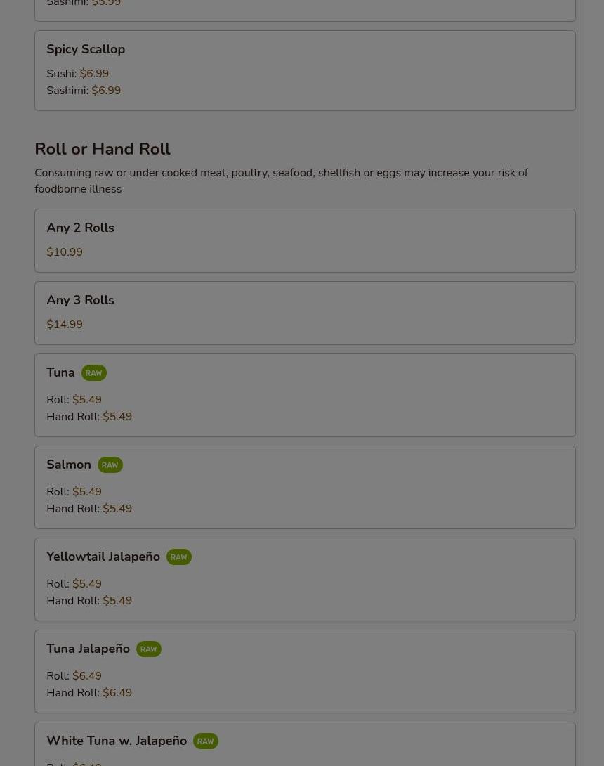This screenshot has width=604, height=766.
Task: Click the RAW badge next to Tuna
Action: (93, 372)
